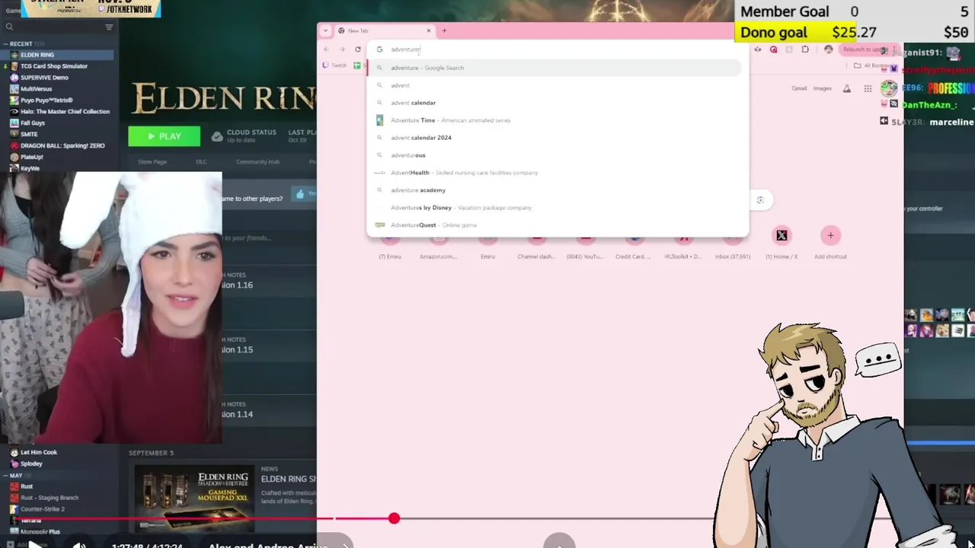
Task: Click Chrome's back arrow icon
Action: pos(326,49)
